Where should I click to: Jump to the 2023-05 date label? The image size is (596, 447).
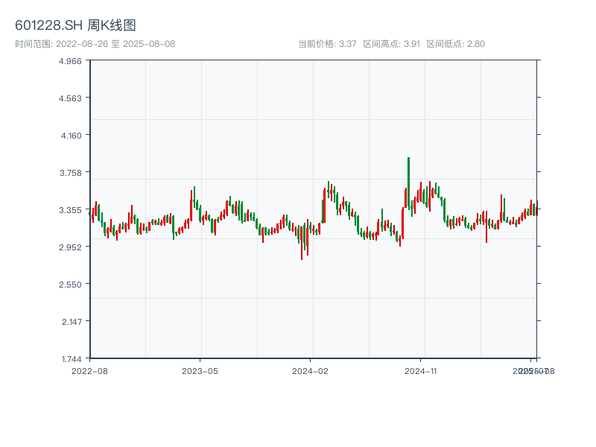200,370
